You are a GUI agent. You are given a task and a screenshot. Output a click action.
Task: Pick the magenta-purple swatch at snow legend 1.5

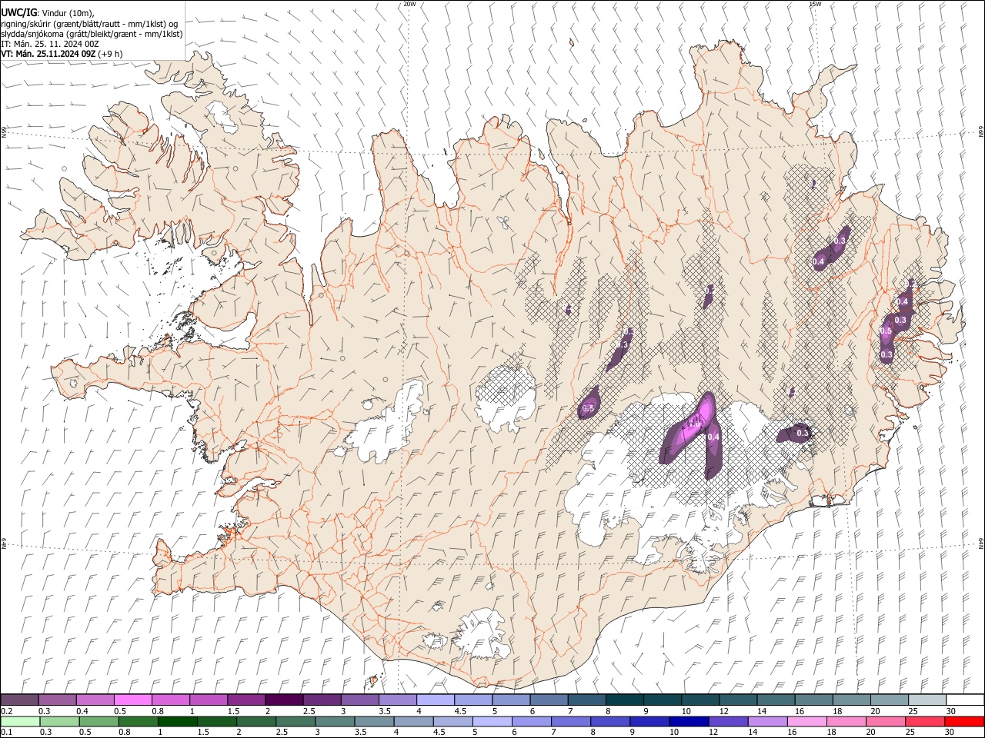pyautogui.click(x=246, y=700)
